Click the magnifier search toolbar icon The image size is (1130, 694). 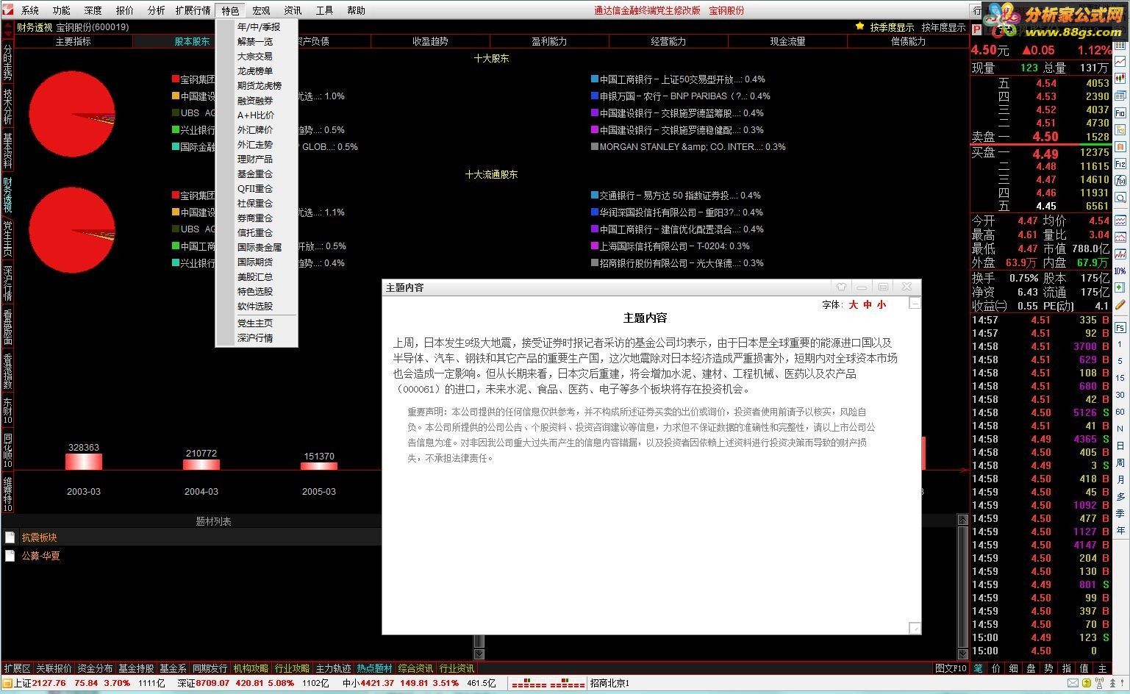pyautogui.click(x=1120, y=198)
